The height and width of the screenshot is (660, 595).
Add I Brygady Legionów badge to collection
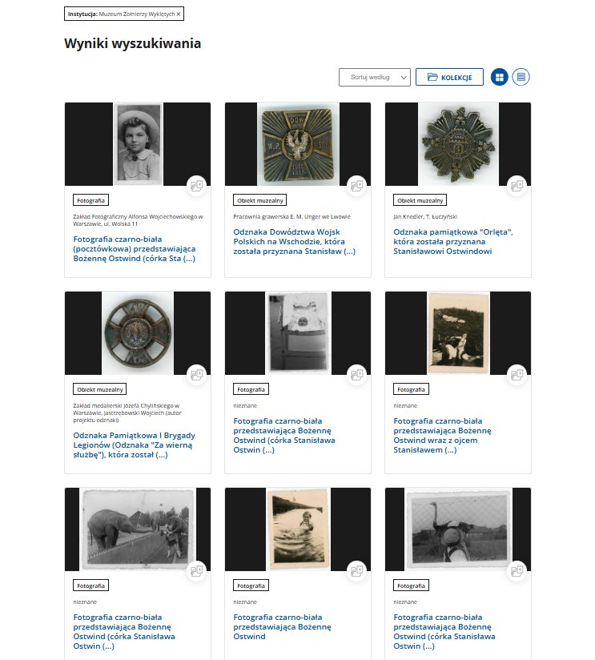tap(196, 375)
